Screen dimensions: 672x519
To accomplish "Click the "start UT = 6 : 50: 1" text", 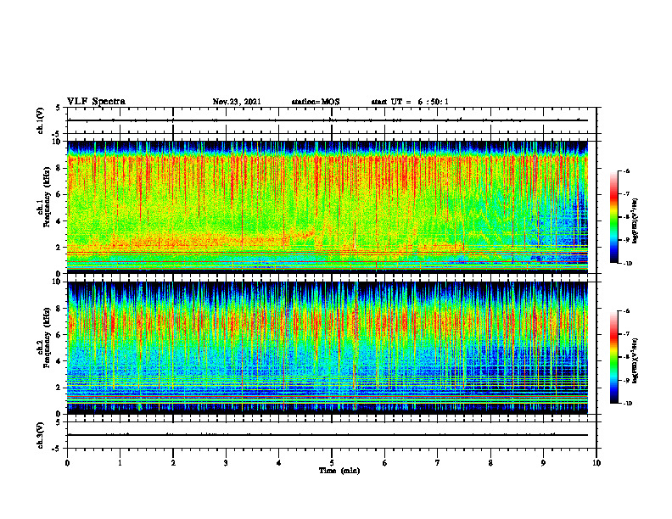I will 410,102.
